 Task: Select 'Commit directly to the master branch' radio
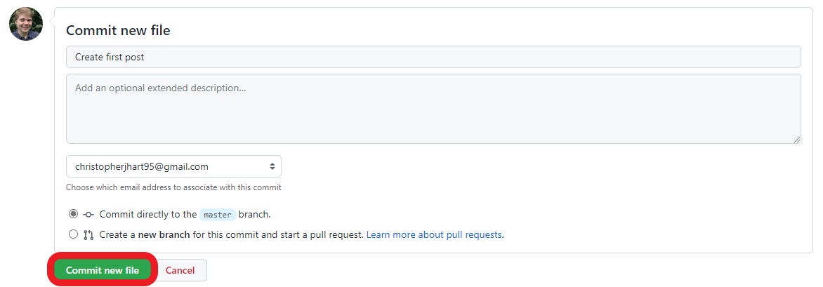point(73,214)
